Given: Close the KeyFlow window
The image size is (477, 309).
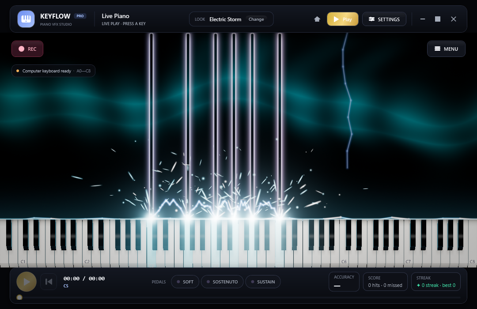Looking at the screenshot, I should click(454, 19).
